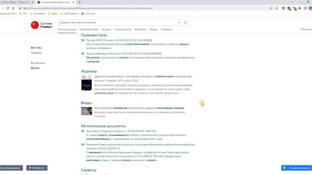Click the Избранное button
This screenshot has height=175, width=312.
[x=37, y=168]
